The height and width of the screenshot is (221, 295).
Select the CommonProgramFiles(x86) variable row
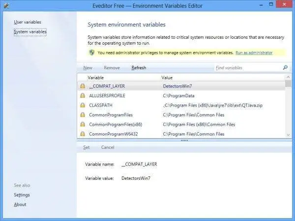point(181,124)
